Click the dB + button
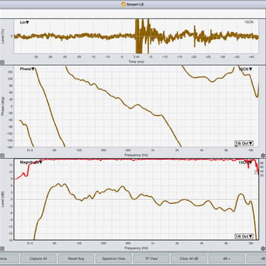 click(227, 259)
